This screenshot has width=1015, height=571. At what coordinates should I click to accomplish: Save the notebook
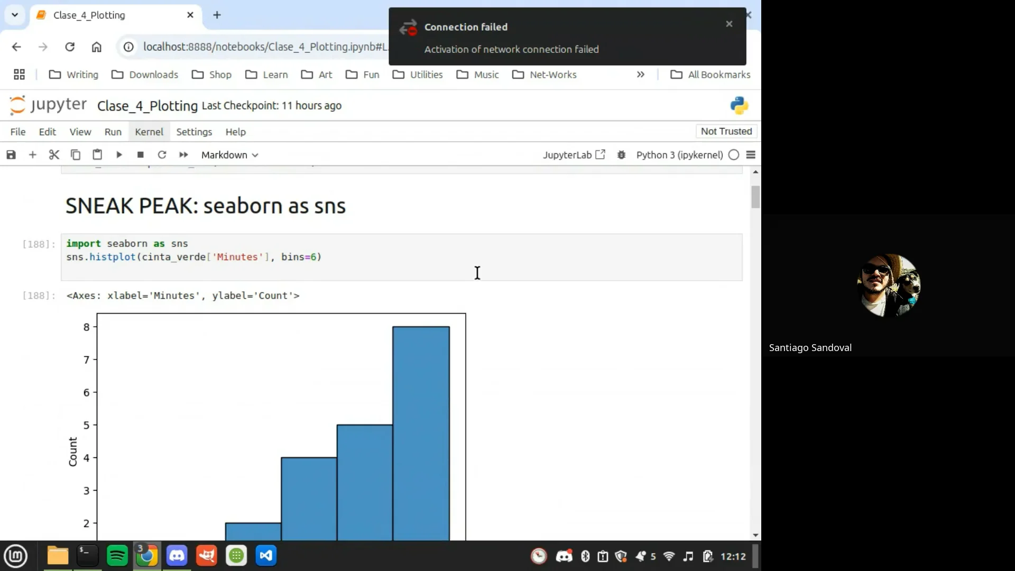tap(11, 154)
